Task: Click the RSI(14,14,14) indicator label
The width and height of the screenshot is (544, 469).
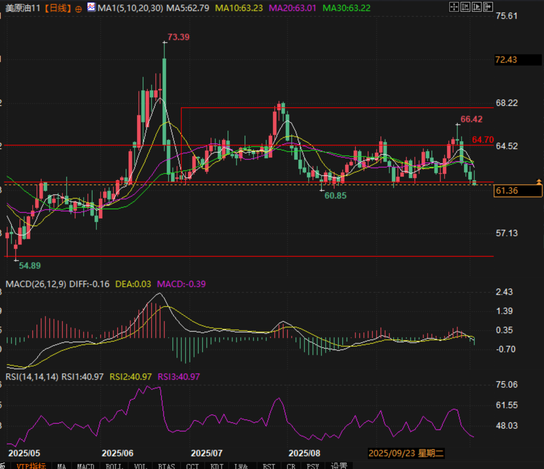Action: tap(32, 377)
